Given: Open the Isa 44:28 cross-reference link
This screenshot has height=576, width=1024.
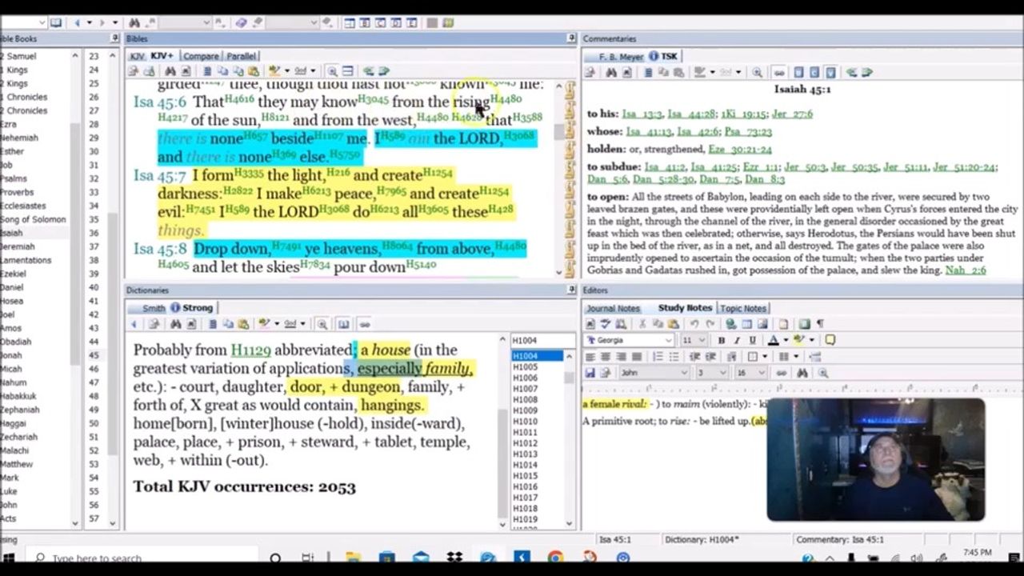Looking at the screenshot, I should [690, 114].
